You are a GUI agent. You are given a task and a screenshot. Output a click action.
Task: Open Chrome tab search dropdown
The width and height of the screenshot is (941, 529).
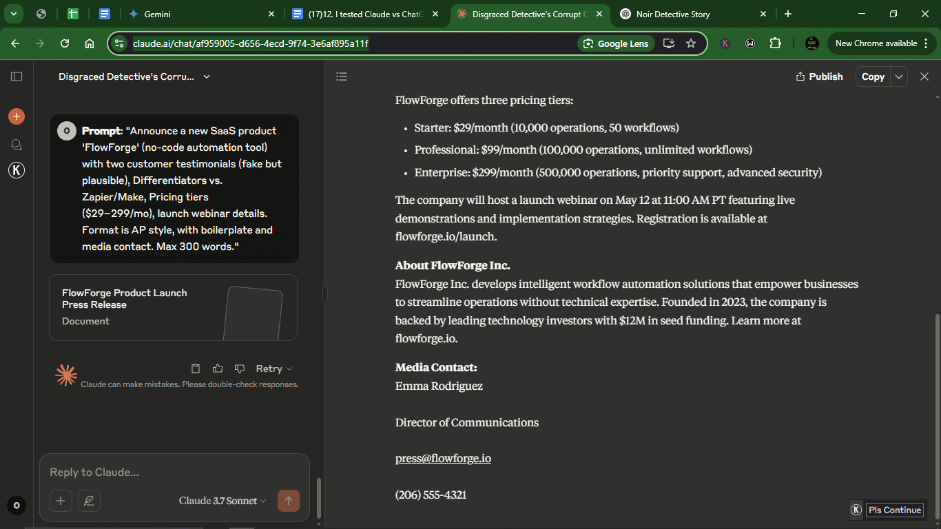(14, 14)
